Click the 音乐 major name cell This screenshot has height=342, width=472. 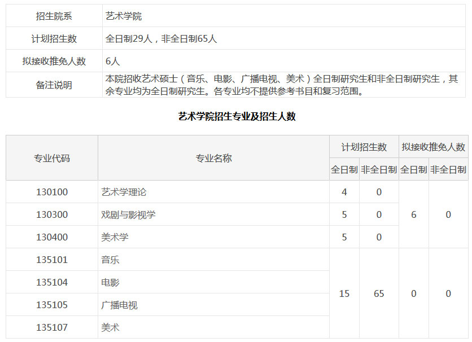(x=110, y=260)
